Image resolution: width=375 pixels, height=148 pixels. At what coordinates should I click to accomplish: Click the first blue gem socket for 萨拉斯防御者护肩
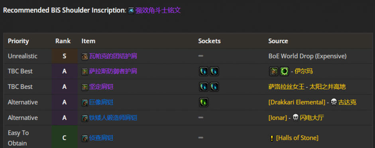click(x=204, y=71)
